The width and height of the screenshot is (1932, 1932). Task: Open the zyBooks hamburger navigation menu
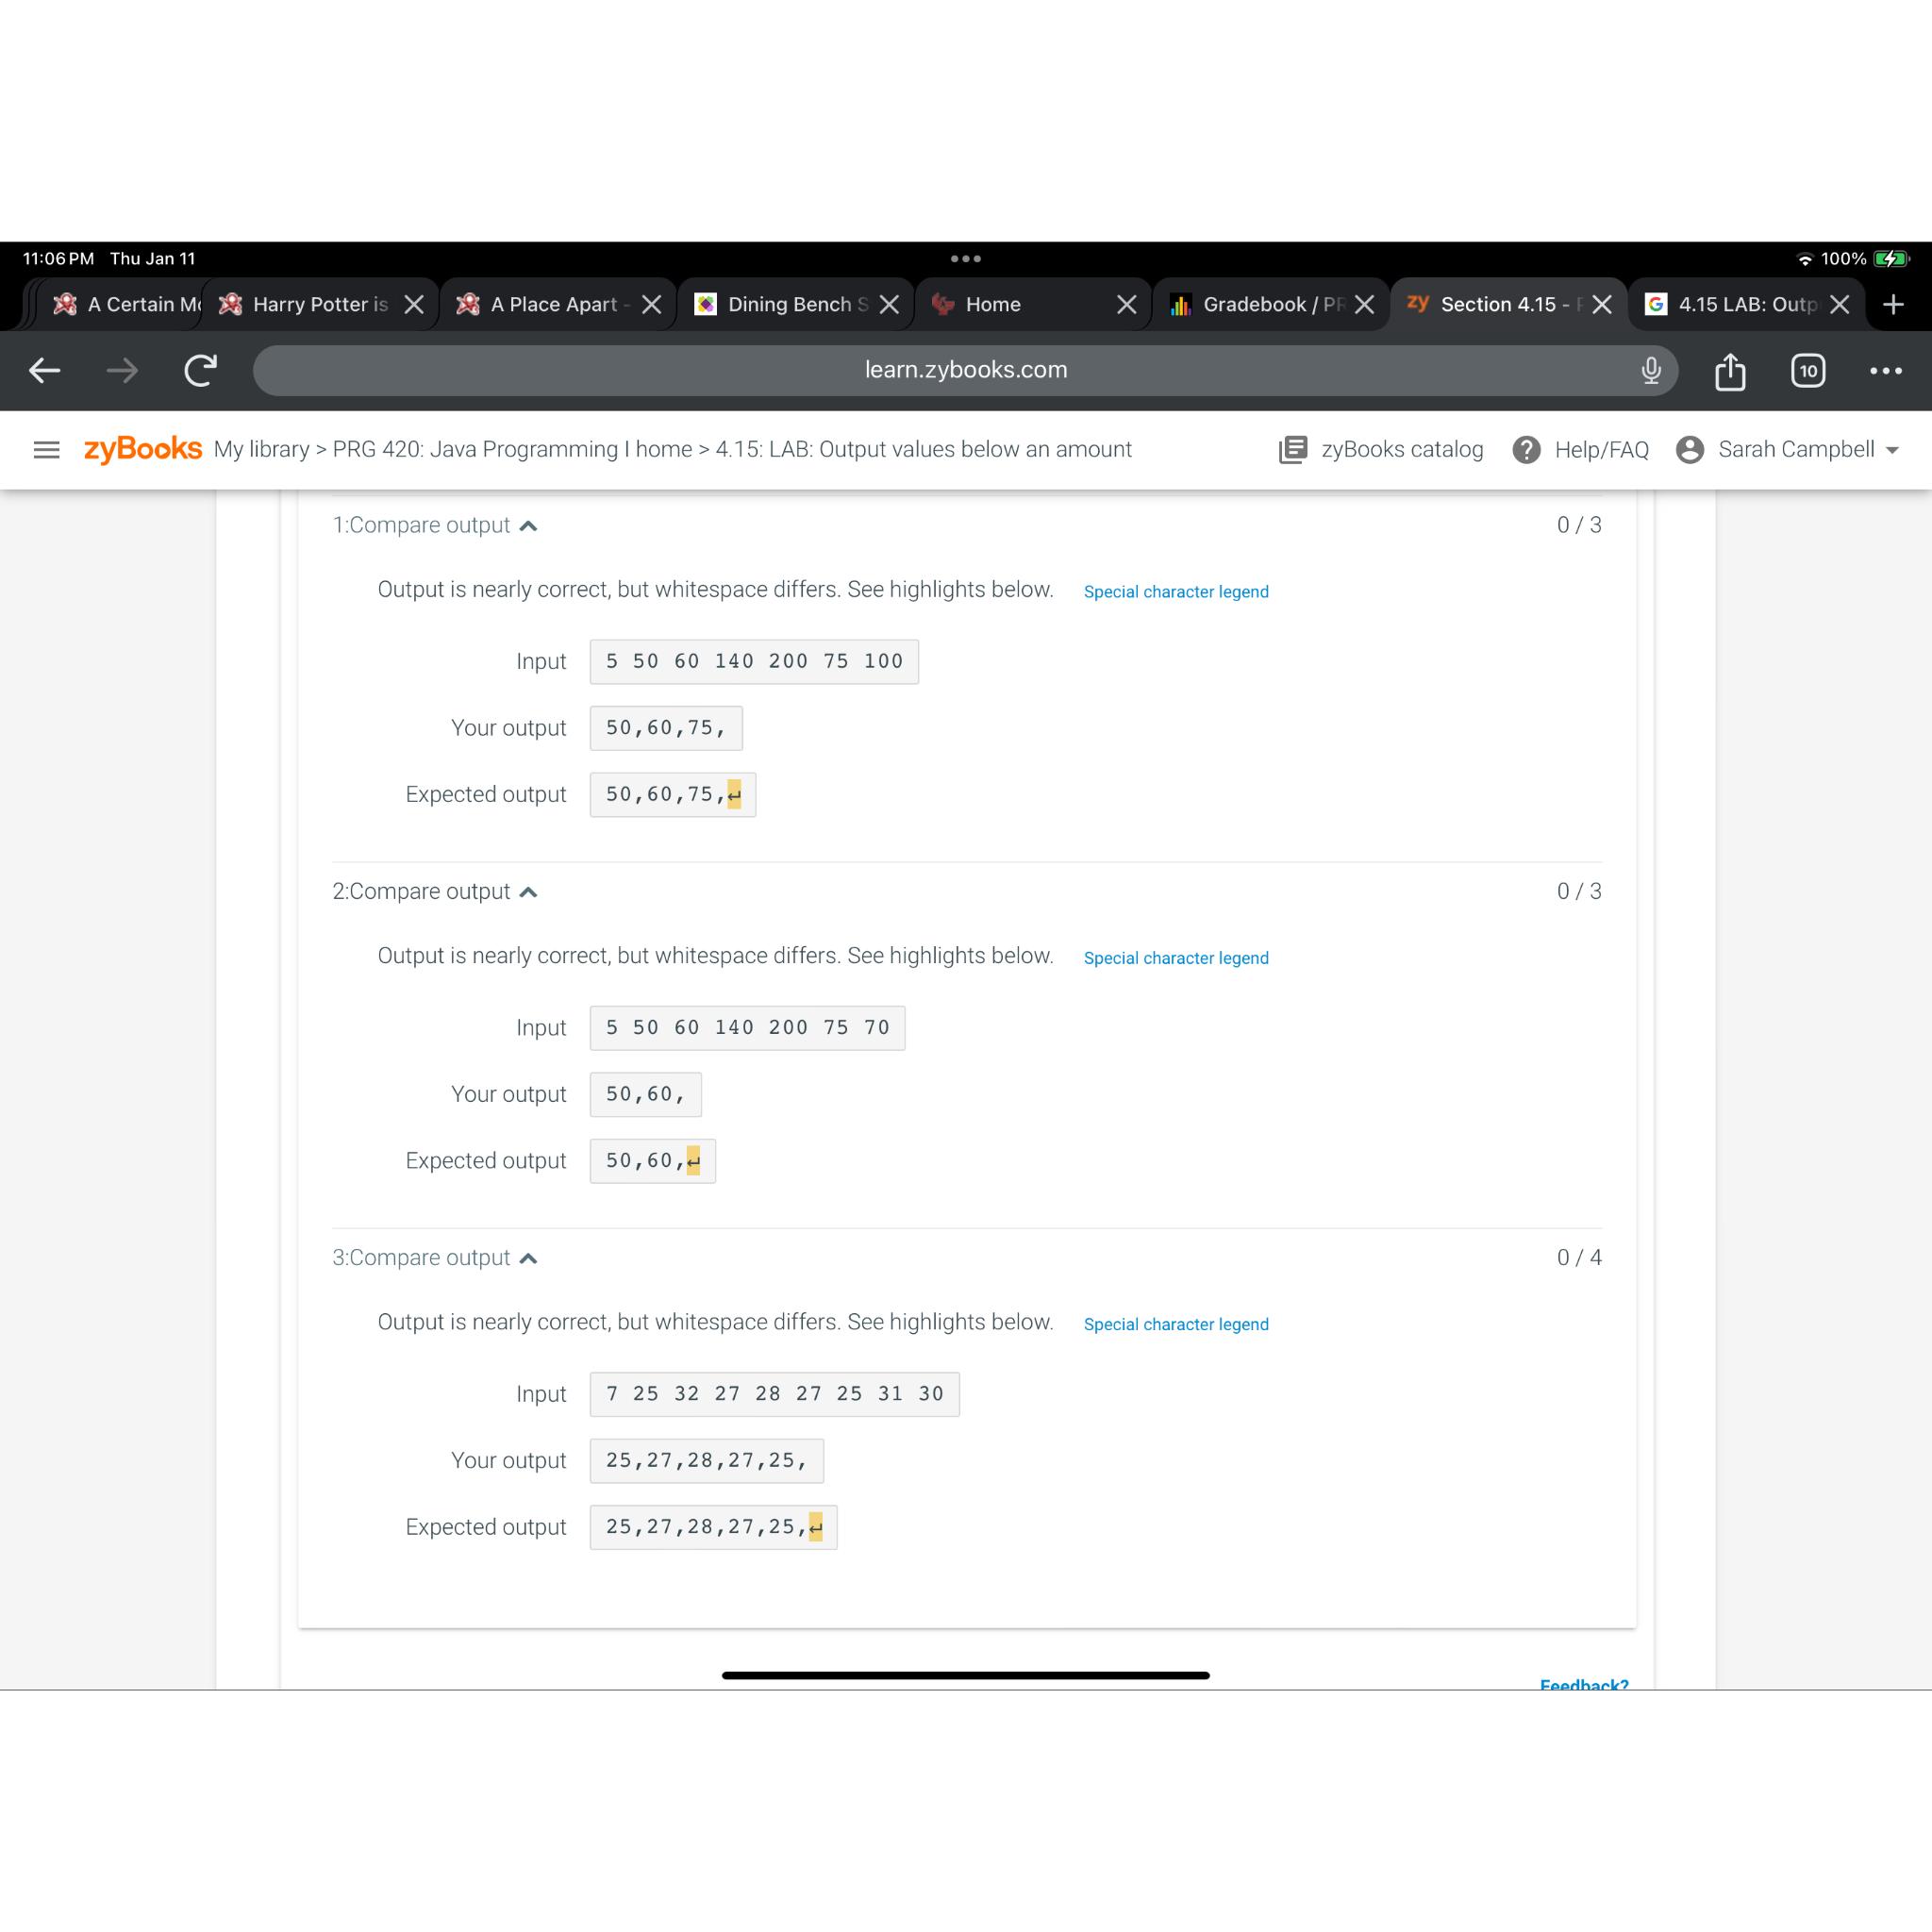click(x=46, y=449)
